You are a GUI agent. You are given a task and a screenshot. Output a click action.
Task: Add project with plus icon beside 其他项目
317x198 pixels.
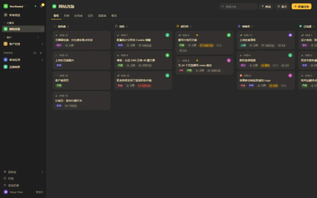pyautogui.click(x=41, y=53)
